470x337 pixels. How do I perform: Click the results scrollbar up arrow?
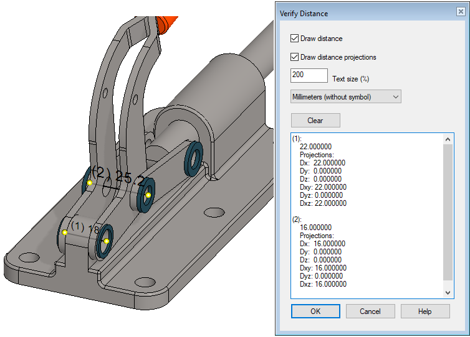pos(448,140)
